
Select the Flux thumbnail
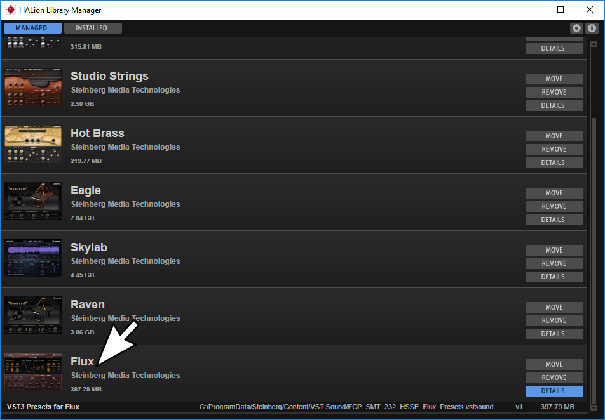(33, 372)
